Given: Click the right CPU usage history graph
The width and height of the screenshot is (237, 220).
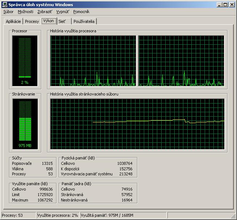Looking at the screenshot, I should [x=181, y=61].
